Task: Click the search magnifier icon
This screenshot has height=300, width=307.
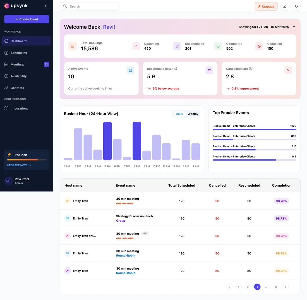Action: coord(65,6)
